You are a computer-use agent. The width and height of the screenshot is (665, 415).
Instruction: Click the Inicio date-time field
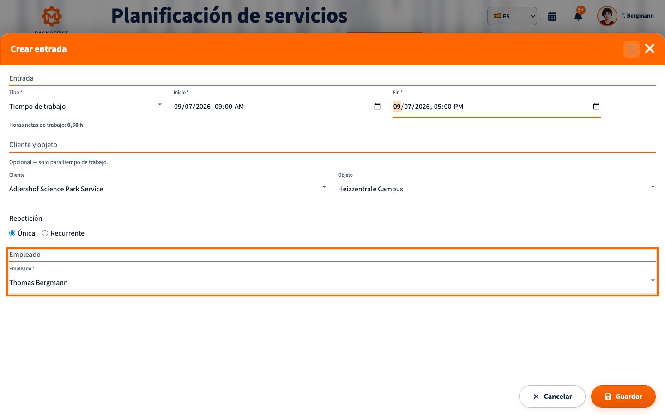[278, 107]
